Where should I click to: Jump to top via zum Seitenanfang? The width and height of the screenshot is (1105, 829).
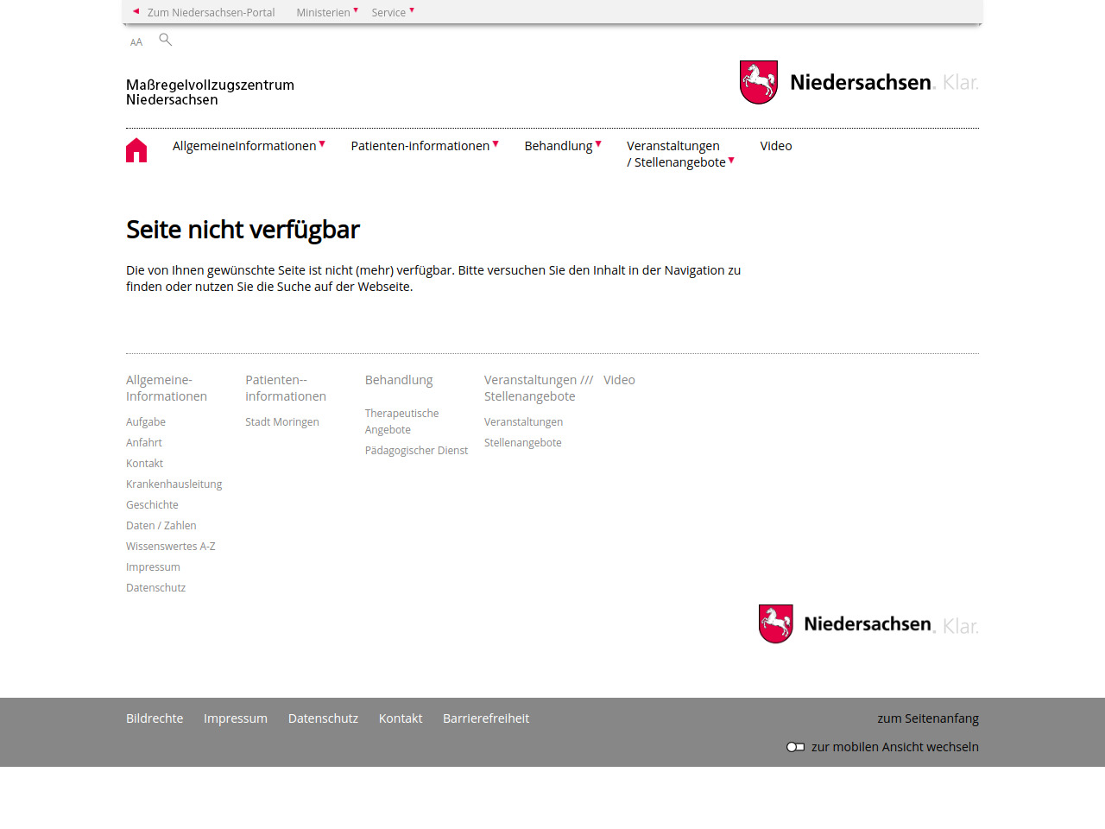tap(927, 718)
